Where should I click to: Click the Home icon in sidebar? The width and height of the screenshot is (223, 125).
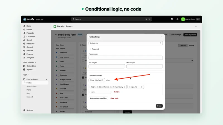pyautogui.click(x=24, y=26)
